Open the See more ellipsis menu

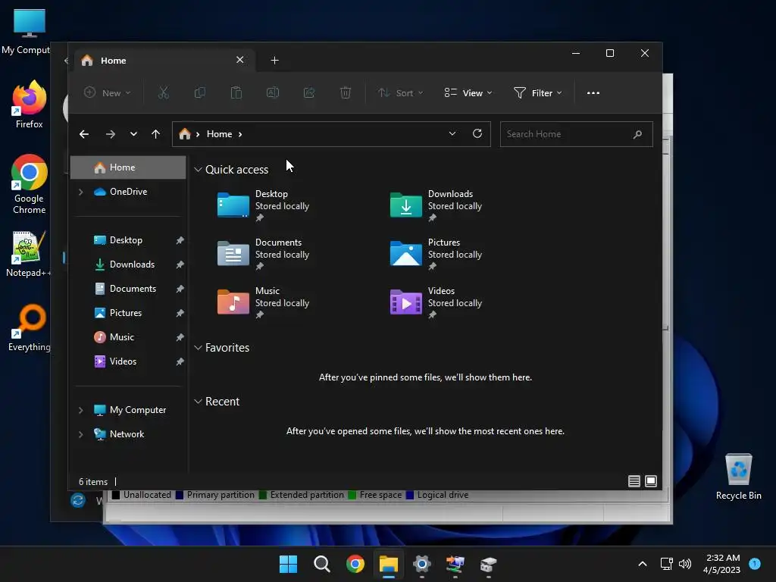593,93
